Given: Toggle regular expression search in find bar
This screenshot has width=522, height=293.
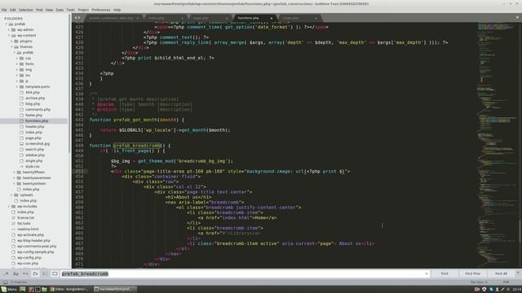Looking at the screenshot, I should 6,273.
